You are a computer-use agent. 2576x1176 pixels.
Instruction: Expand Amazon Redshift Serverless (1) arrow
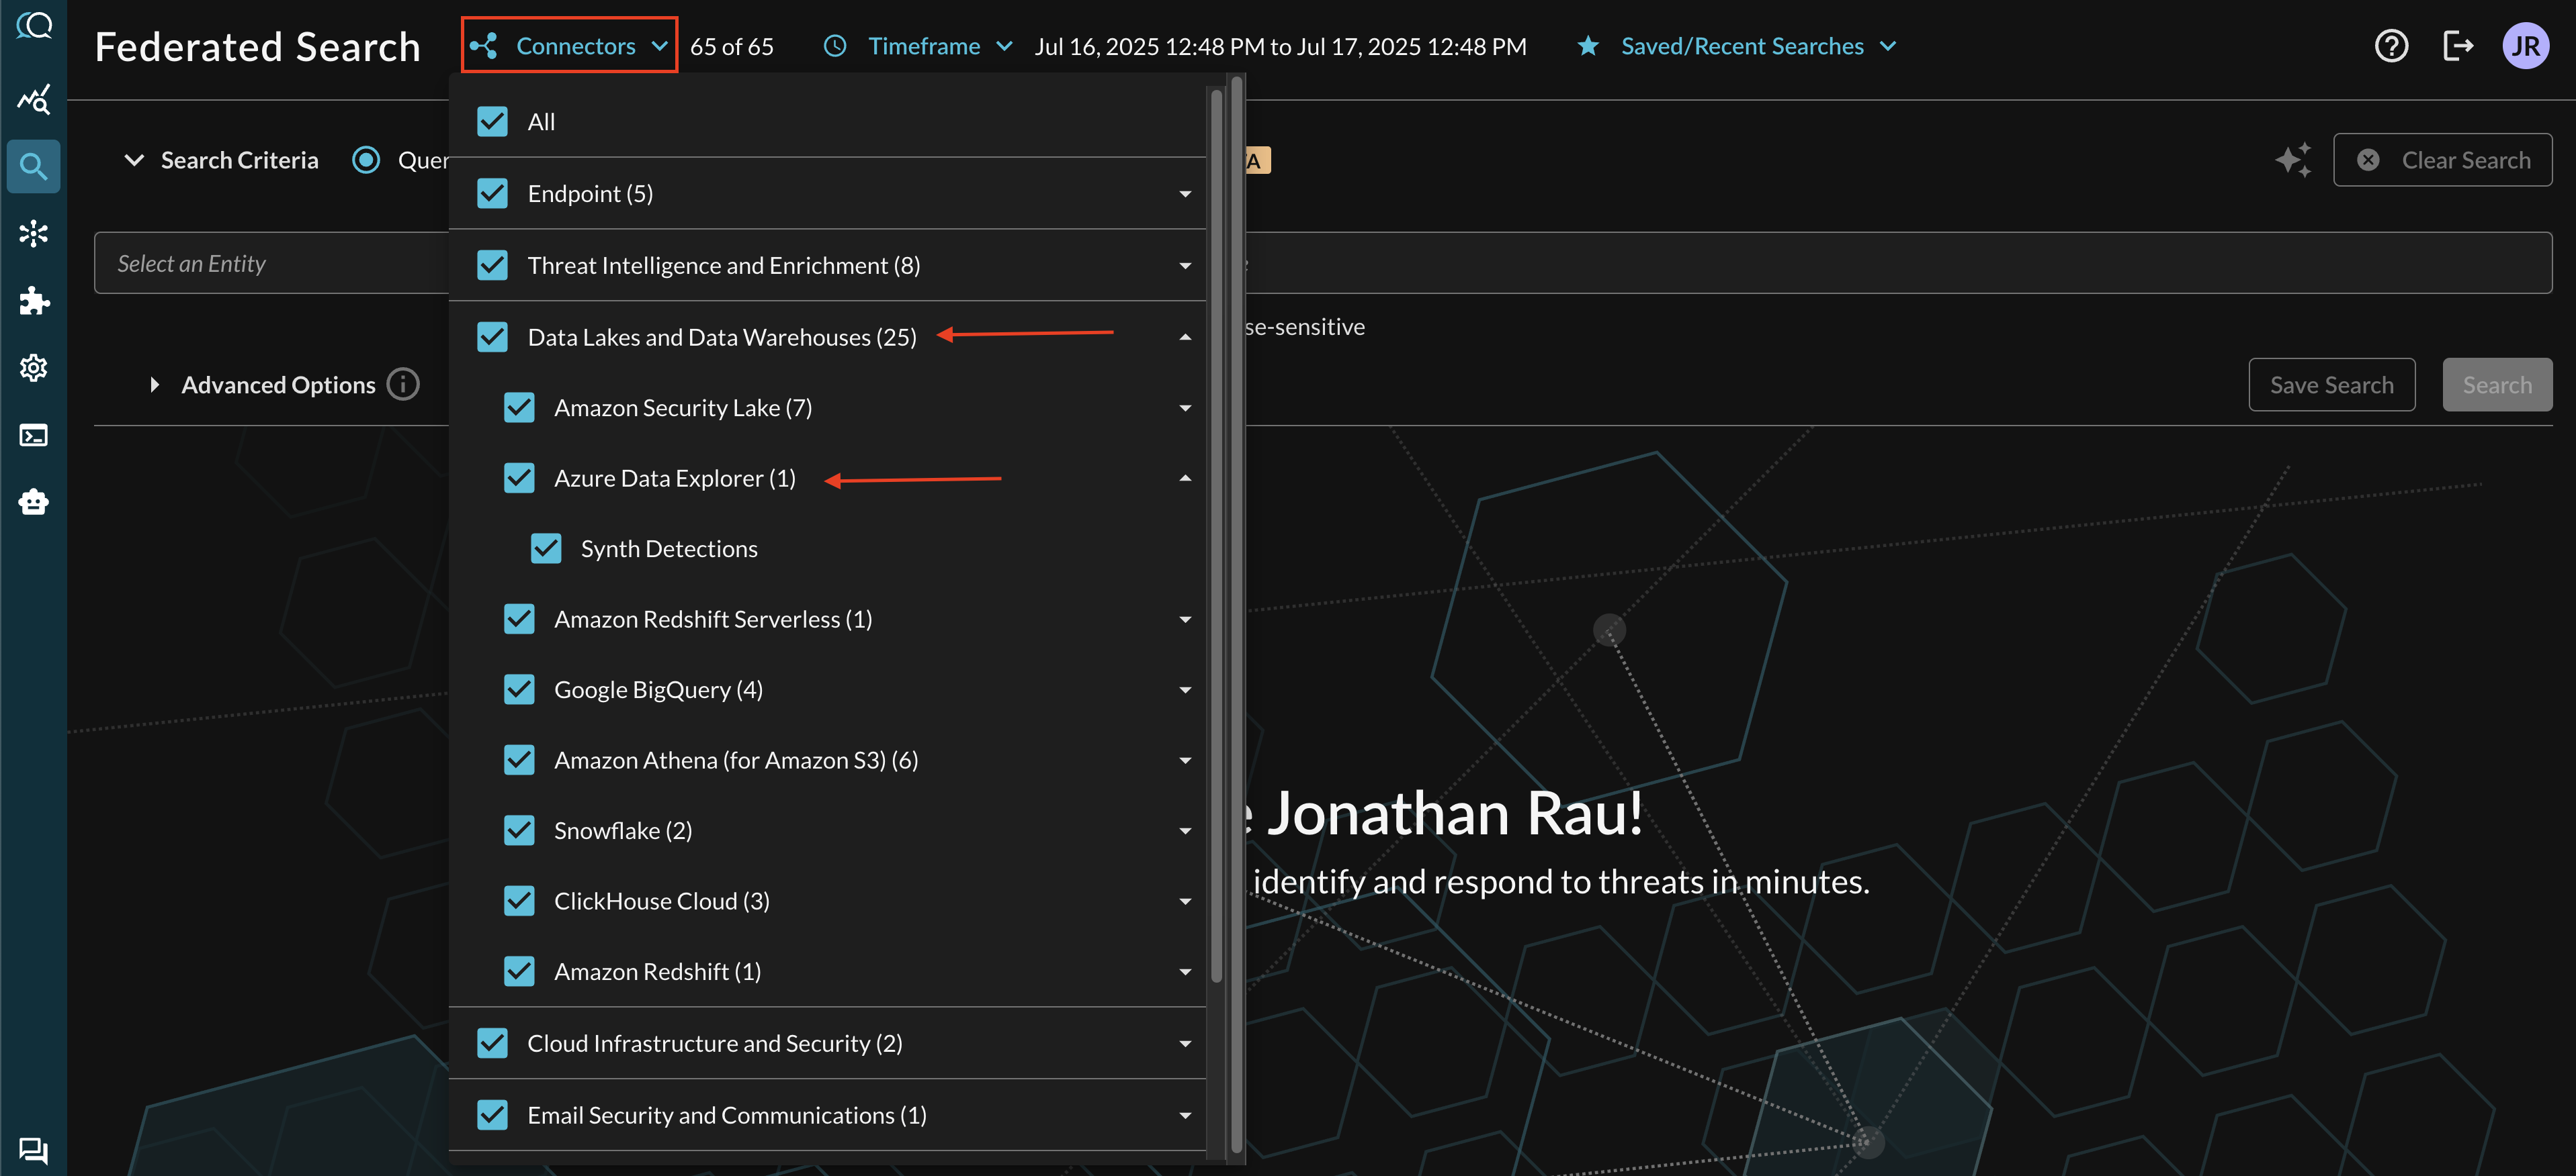1185,620
